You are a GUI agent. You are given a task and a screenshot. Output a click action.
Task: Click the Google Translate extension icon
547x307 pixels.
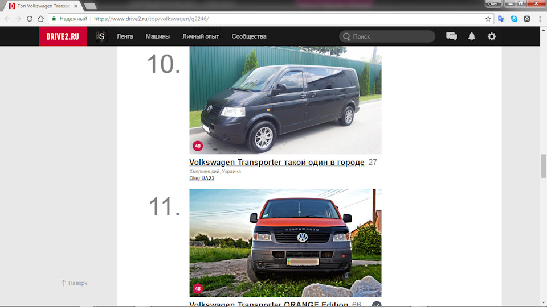click(501, 19)
